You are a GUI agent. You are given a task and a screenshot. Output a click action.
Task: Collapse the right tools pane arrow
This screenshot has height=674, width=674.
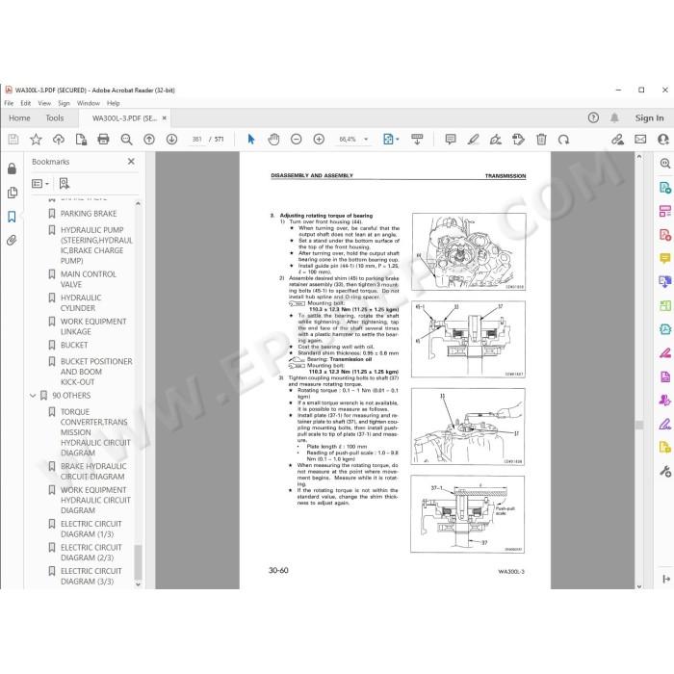[666, 579]
